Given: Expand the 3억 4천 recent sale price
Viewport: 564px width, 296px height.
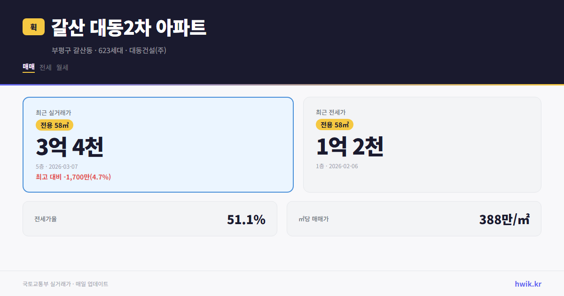Looking at the screenshot, I should (70, 146).
